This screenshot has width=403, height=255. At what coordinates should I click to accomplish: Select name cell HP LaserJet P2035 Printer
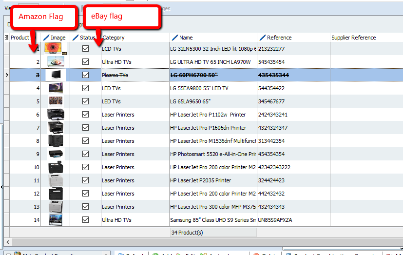[213, 180]
